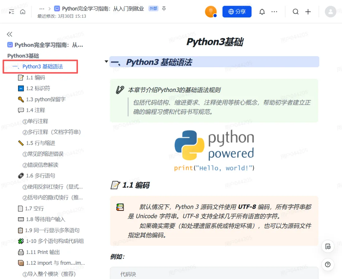Open the floating help question icon
The image size is (342, 279).
click(328, 265)
